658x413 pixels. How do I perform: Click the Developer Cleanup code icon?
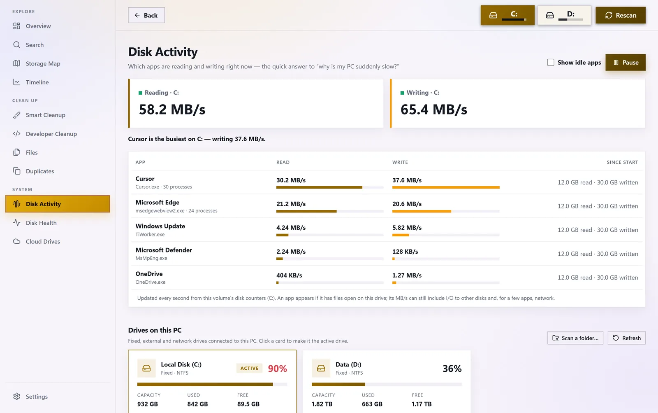[16, 133]
